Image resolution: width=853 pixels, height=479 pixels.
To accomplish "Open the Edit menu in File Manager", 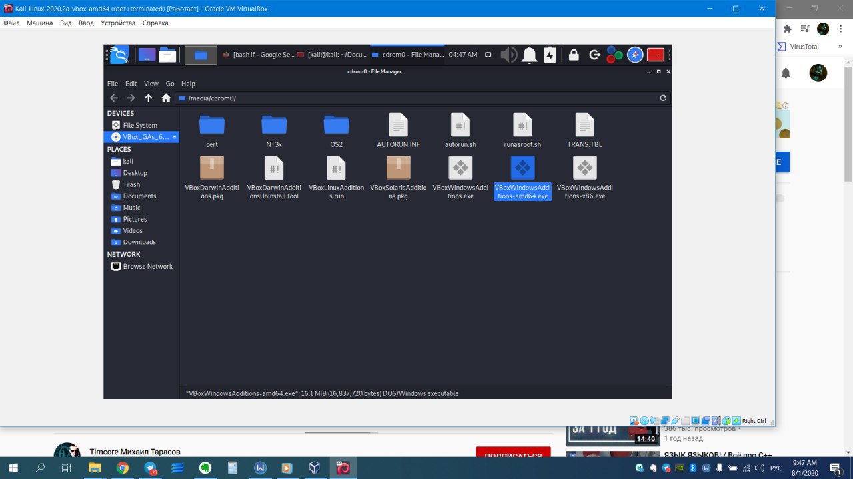I will [x=131, y=84].
